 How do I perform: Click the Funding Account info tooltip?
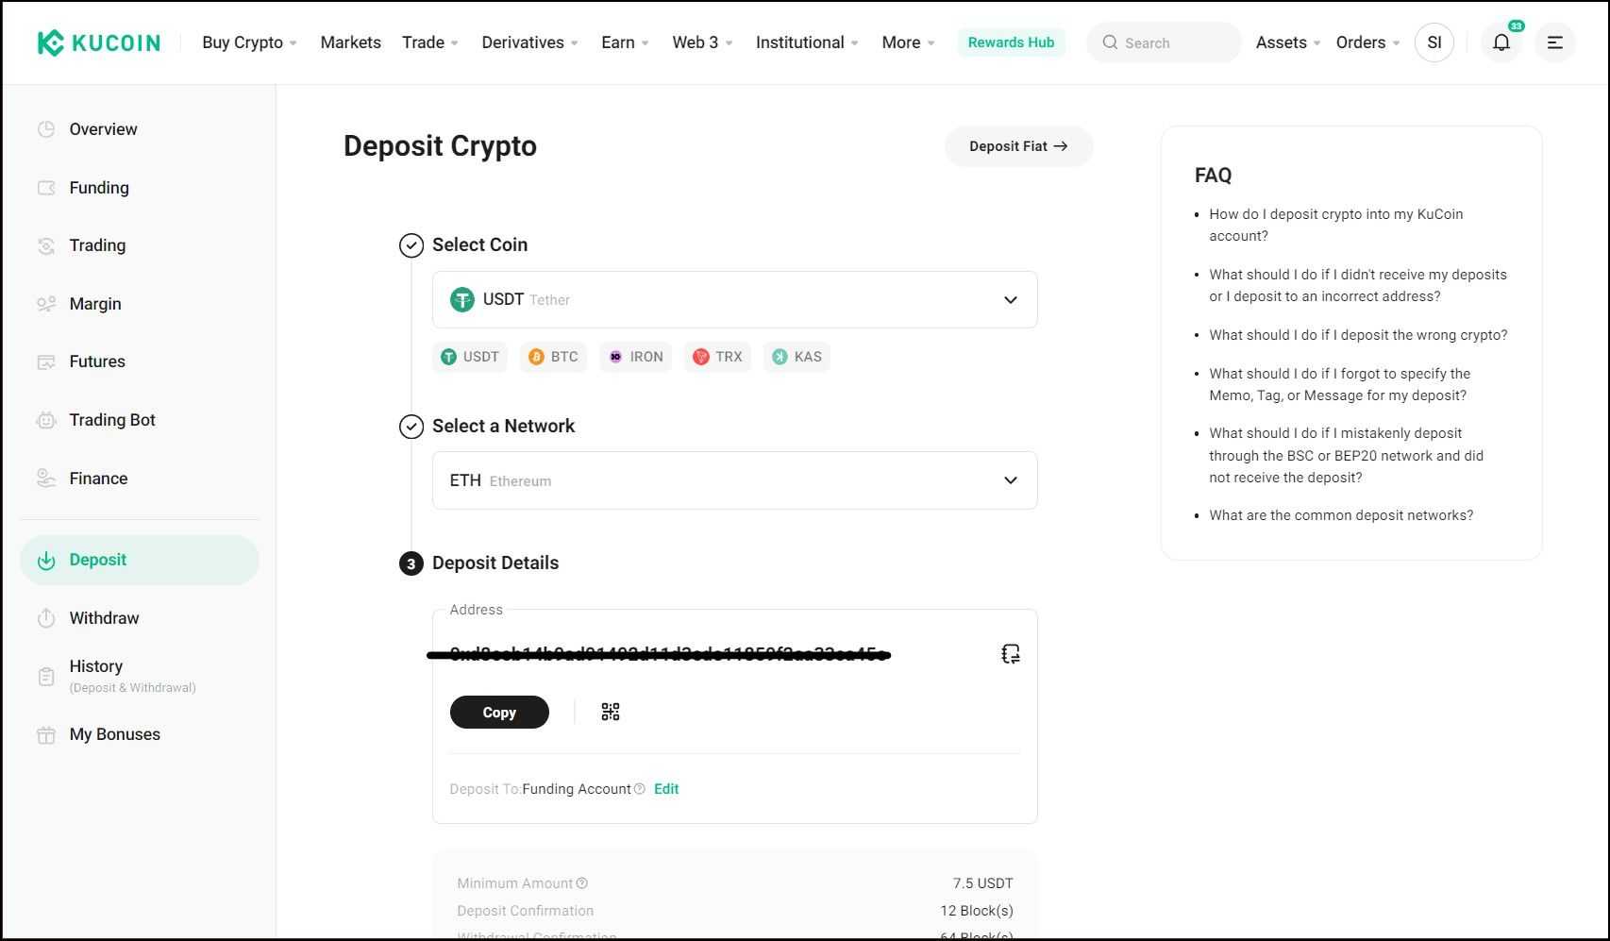640,789
